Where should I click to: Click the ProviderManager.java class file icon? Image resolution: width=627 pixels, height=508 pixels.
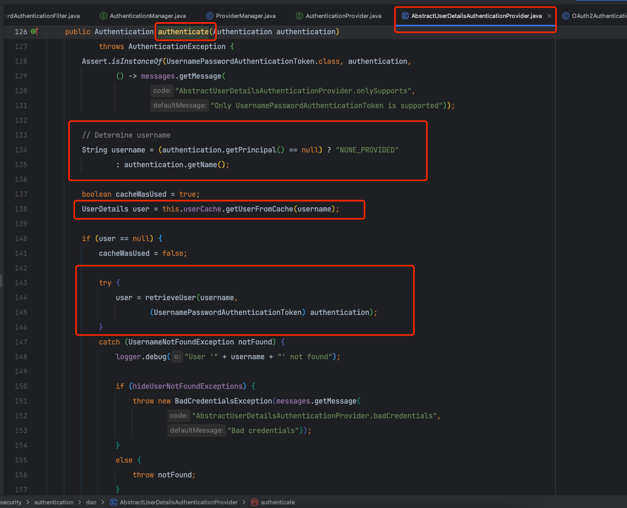coord(210,16)
